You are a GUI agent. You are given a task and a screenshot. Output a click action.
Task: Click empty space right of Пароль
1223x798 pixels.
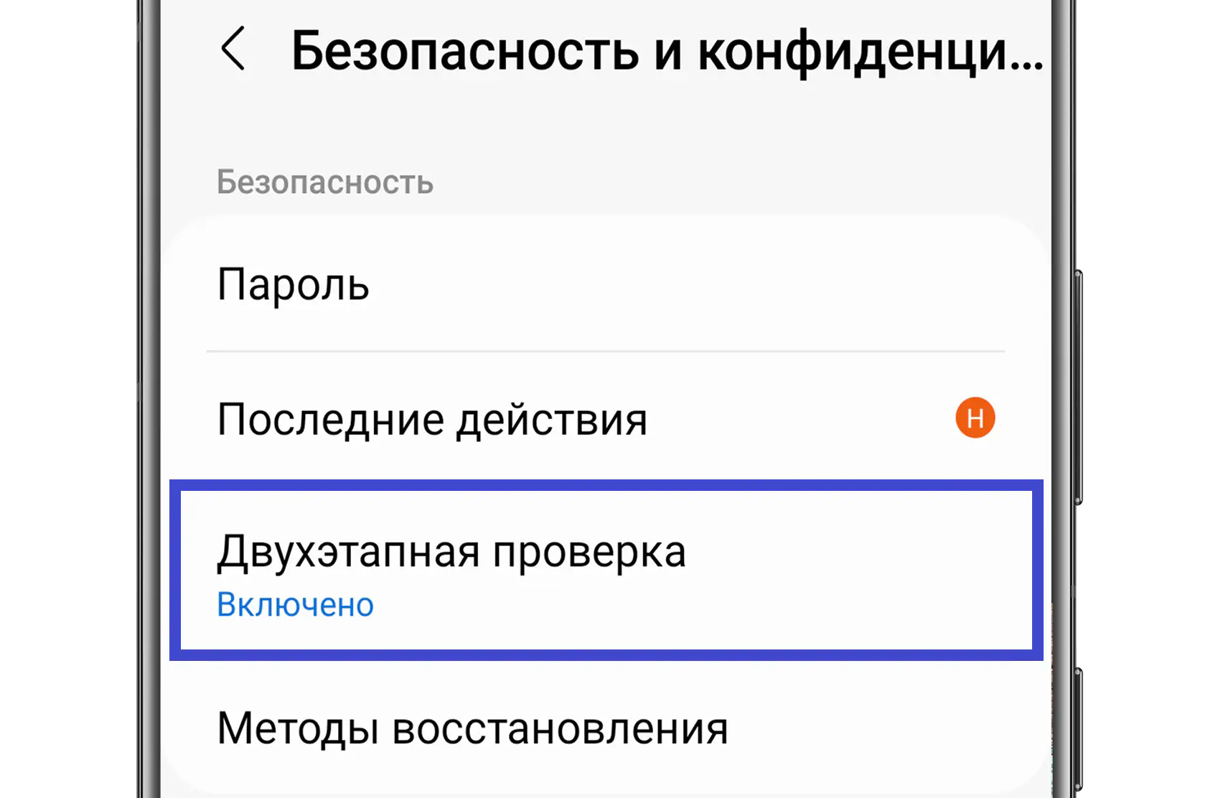[682, 285]
